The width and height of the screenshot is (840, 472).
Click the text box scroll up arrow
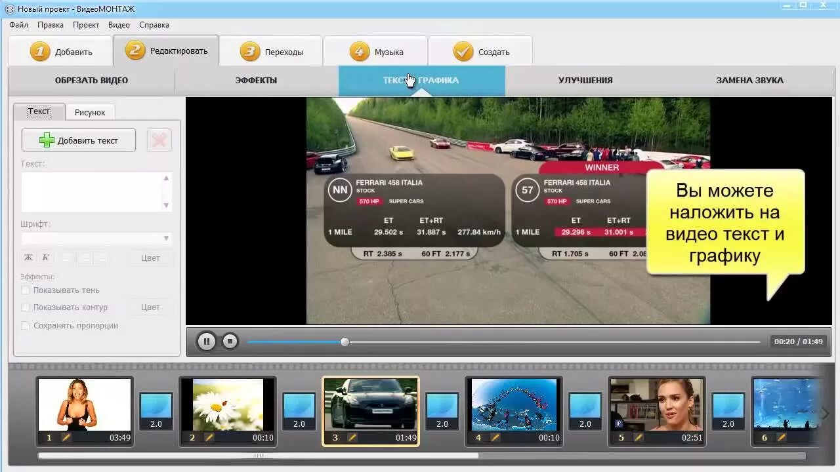click(166, 178)
